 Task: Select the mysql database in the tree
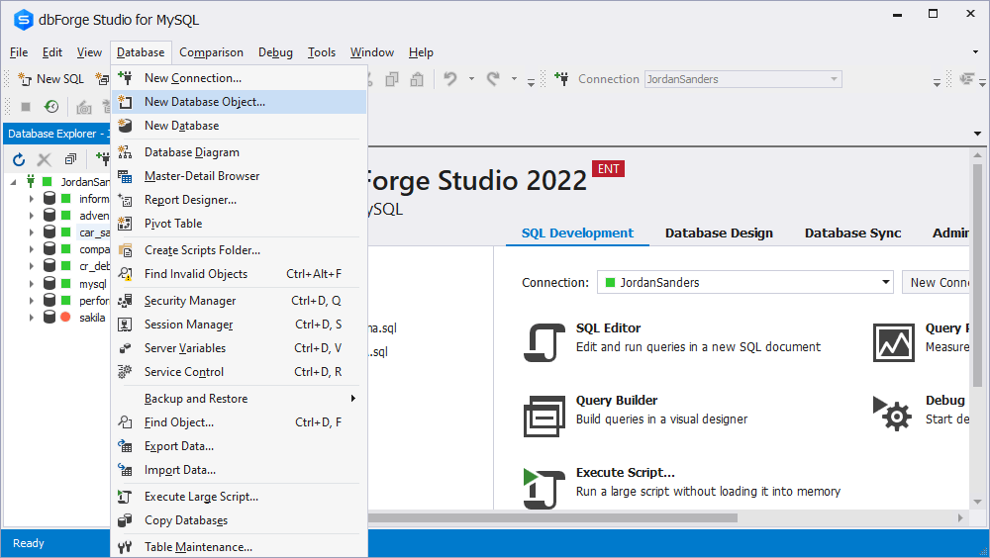click(93, 284)
